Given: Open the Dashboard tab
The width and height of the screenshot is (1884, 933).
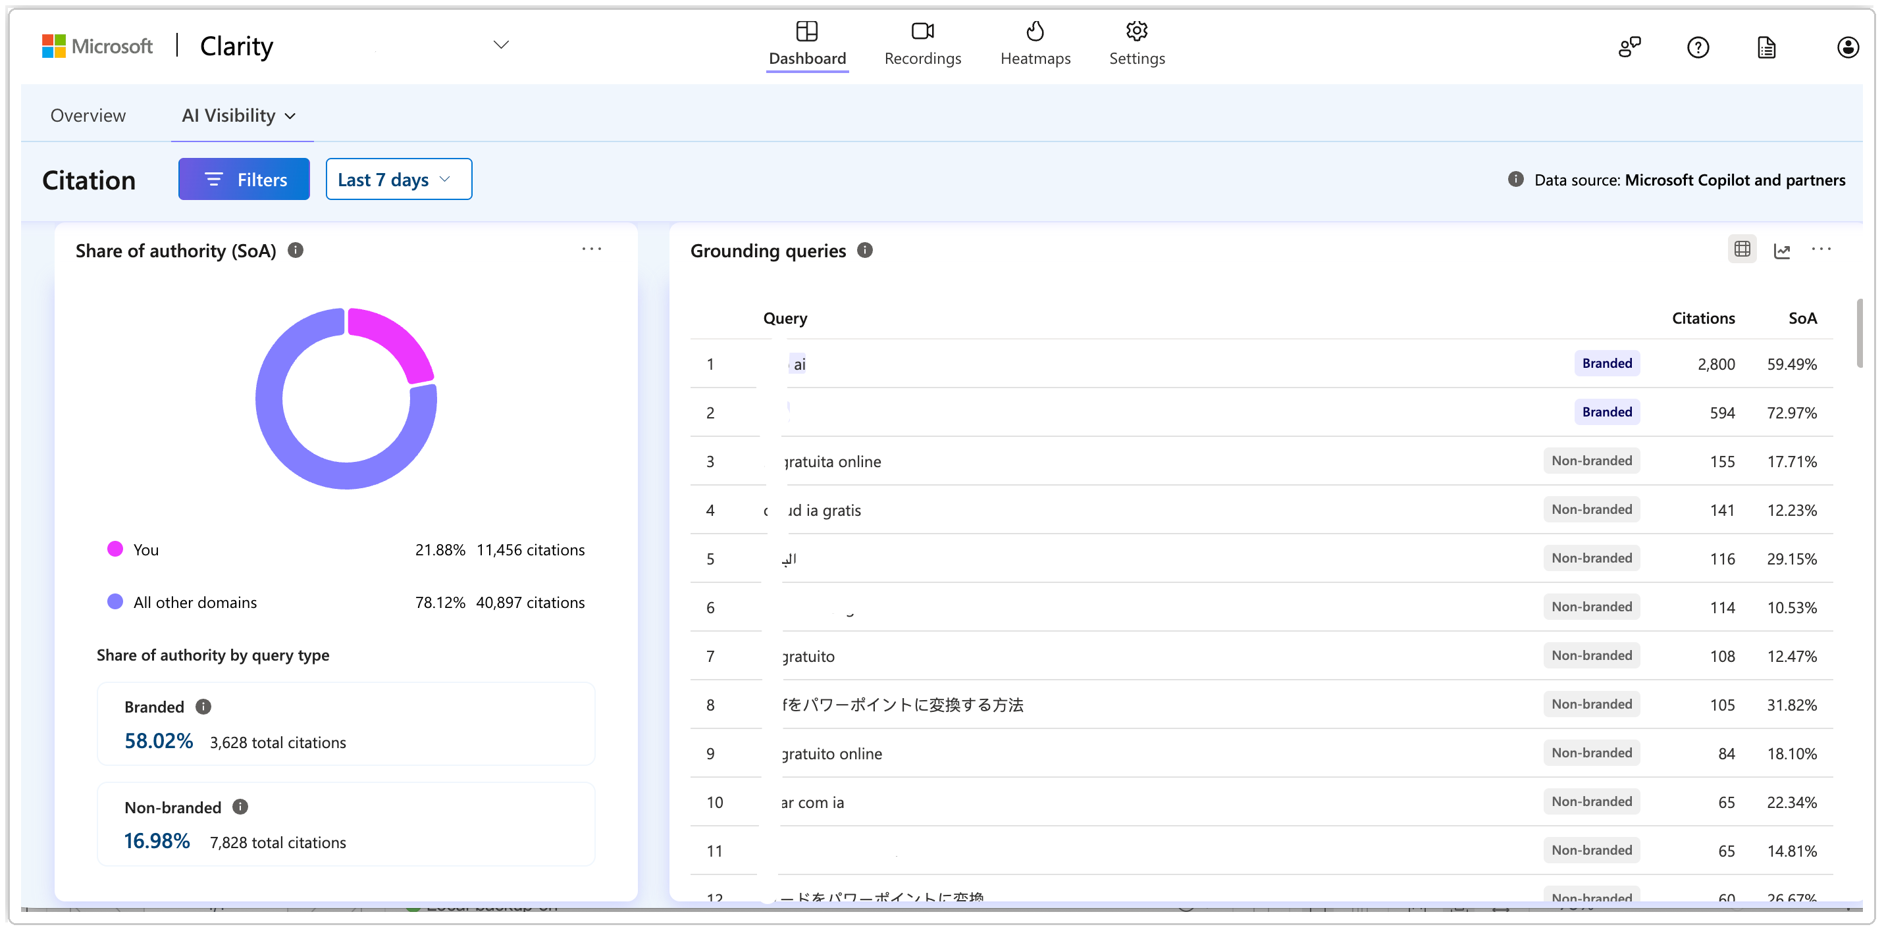Looking at the screenshot, I should 806,44.
